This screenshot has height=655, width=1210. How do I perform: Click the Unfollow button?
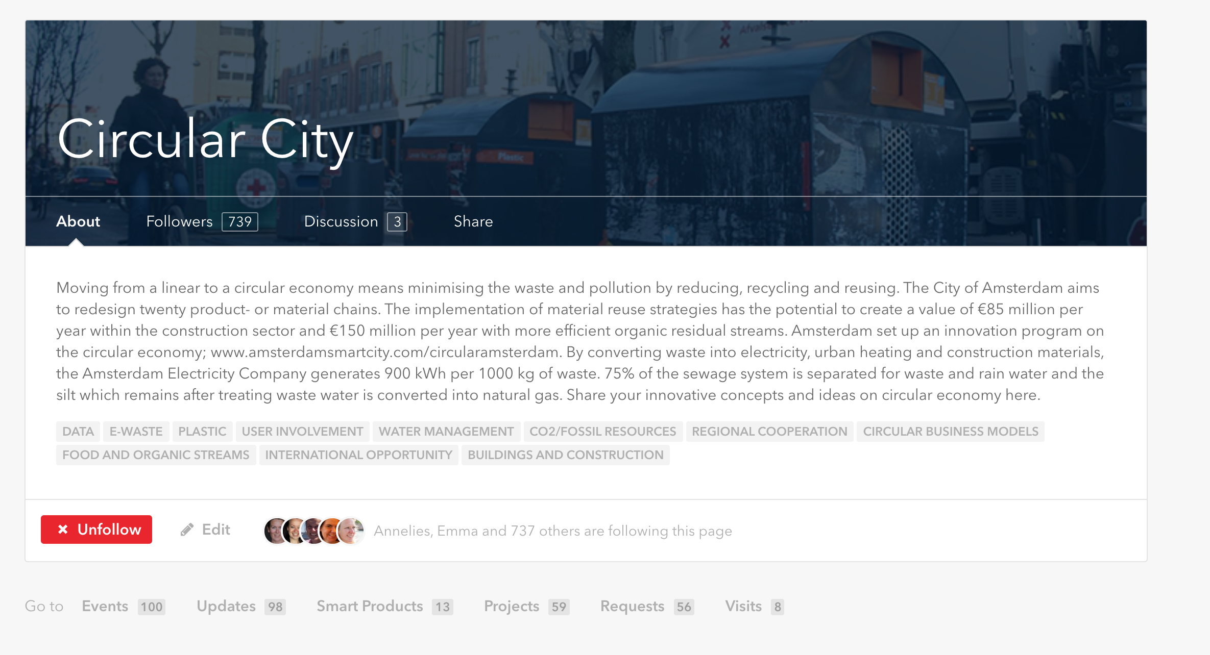point(96,530)
